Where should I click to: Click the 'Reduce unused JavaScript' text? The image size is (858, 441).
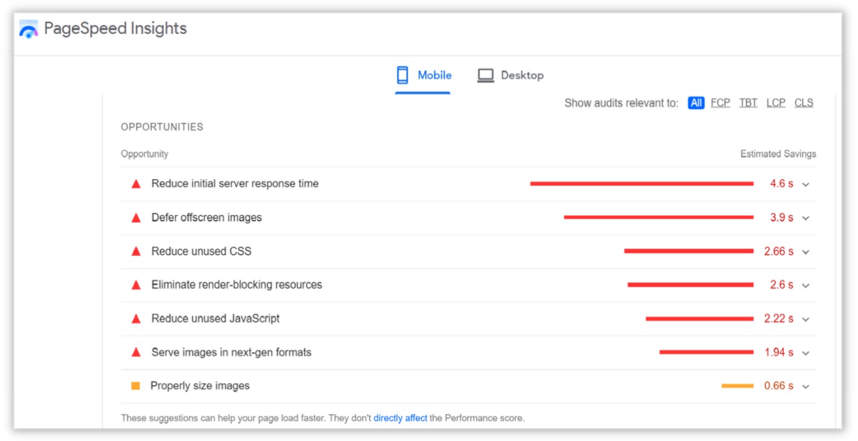[x=215, y=318]
